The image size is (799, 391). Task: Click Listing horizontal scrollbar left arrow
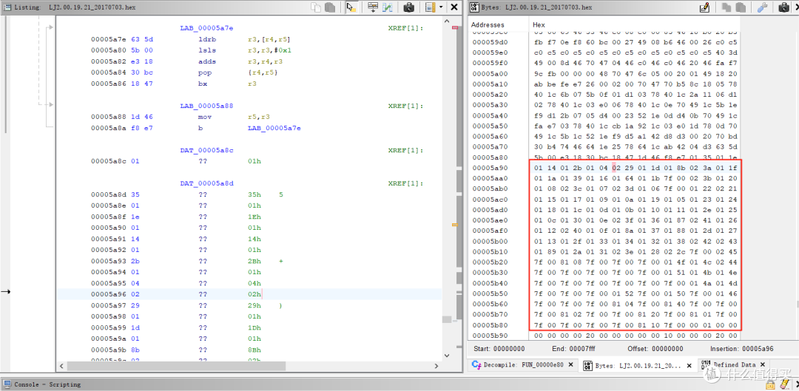tap(61, 366)
